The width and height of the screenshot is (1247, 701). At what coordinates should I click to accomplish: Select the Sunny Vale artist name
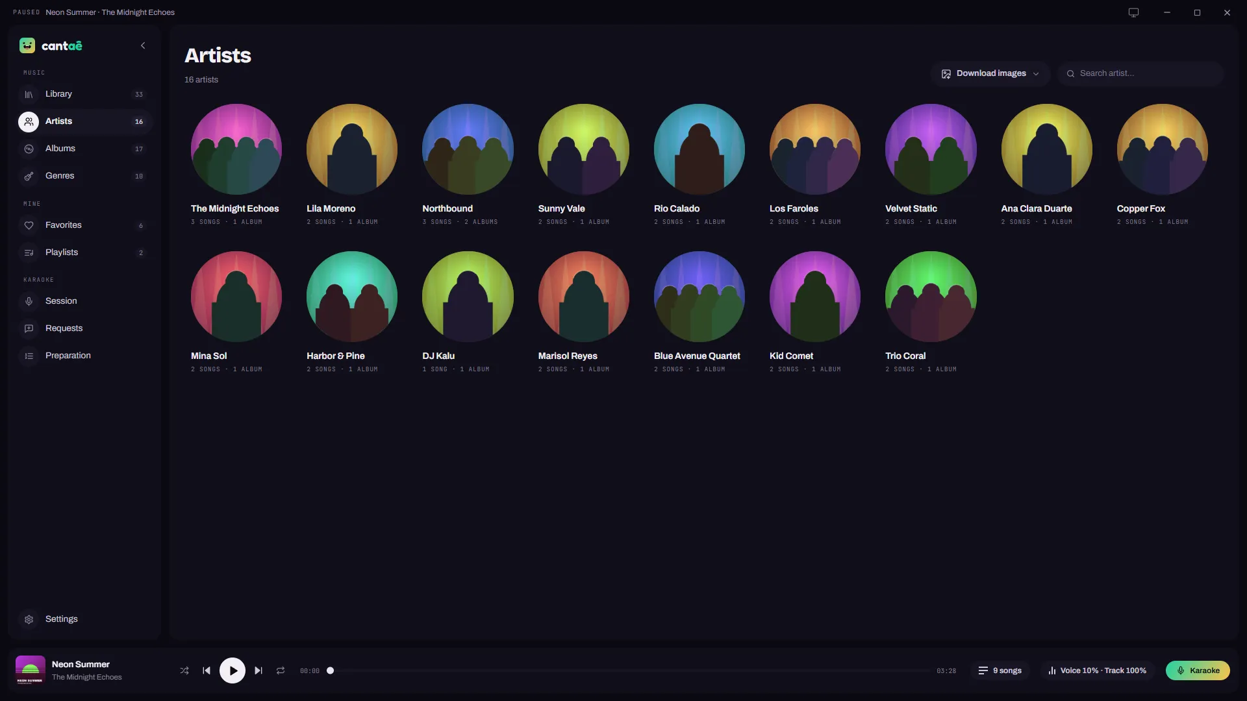coord(561,208)
